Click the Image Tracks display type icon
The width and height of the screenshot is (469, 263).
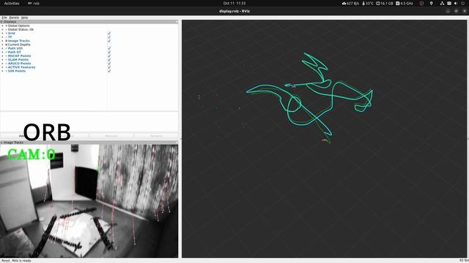click(x=7, y=41)
